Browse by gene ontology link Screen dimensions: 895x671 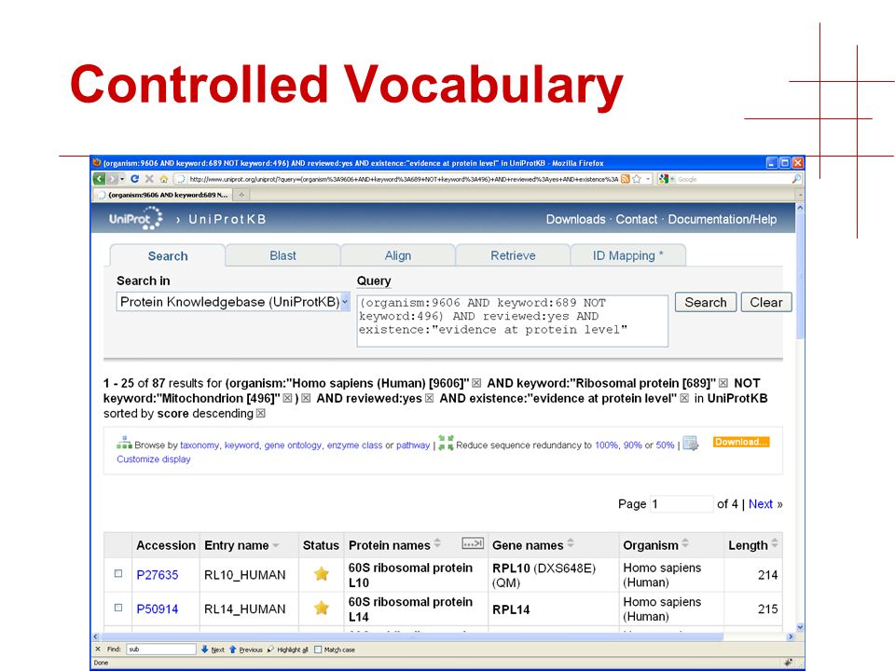pyautogui.click(x=293, y=445)
